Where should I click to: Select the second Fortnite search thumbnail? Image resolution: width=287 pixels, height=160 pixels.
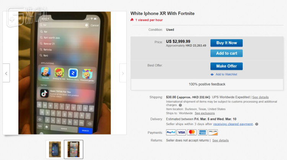tap(73, 149)
